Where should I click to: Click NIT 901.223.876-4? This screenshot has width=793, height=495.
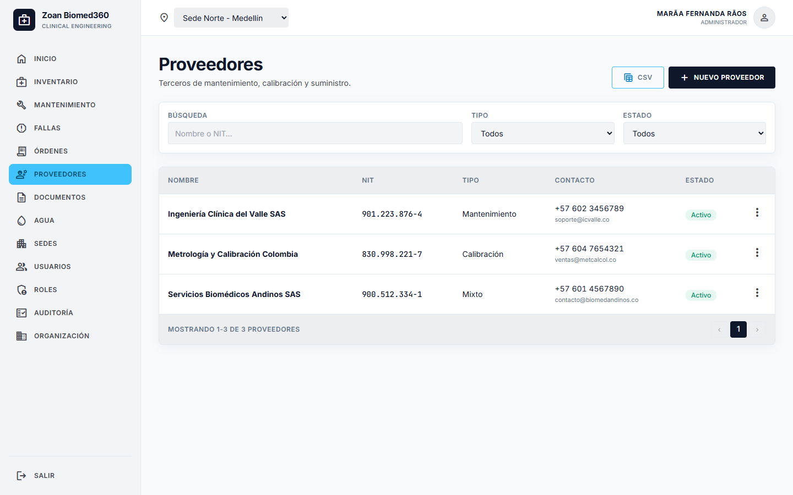pyautogui.click(x=392, y=214)
